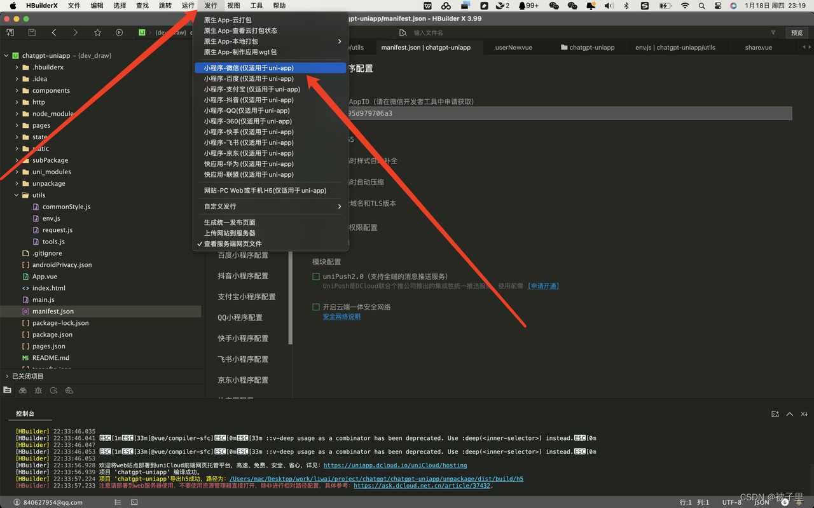
Task: Switch to env.js | chatgpt-uniapp/utils tab
Action: pos(675,48)
